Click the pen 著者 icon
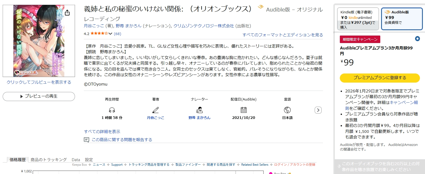Screen dimensions: 425x174 (x=156, y=110)
